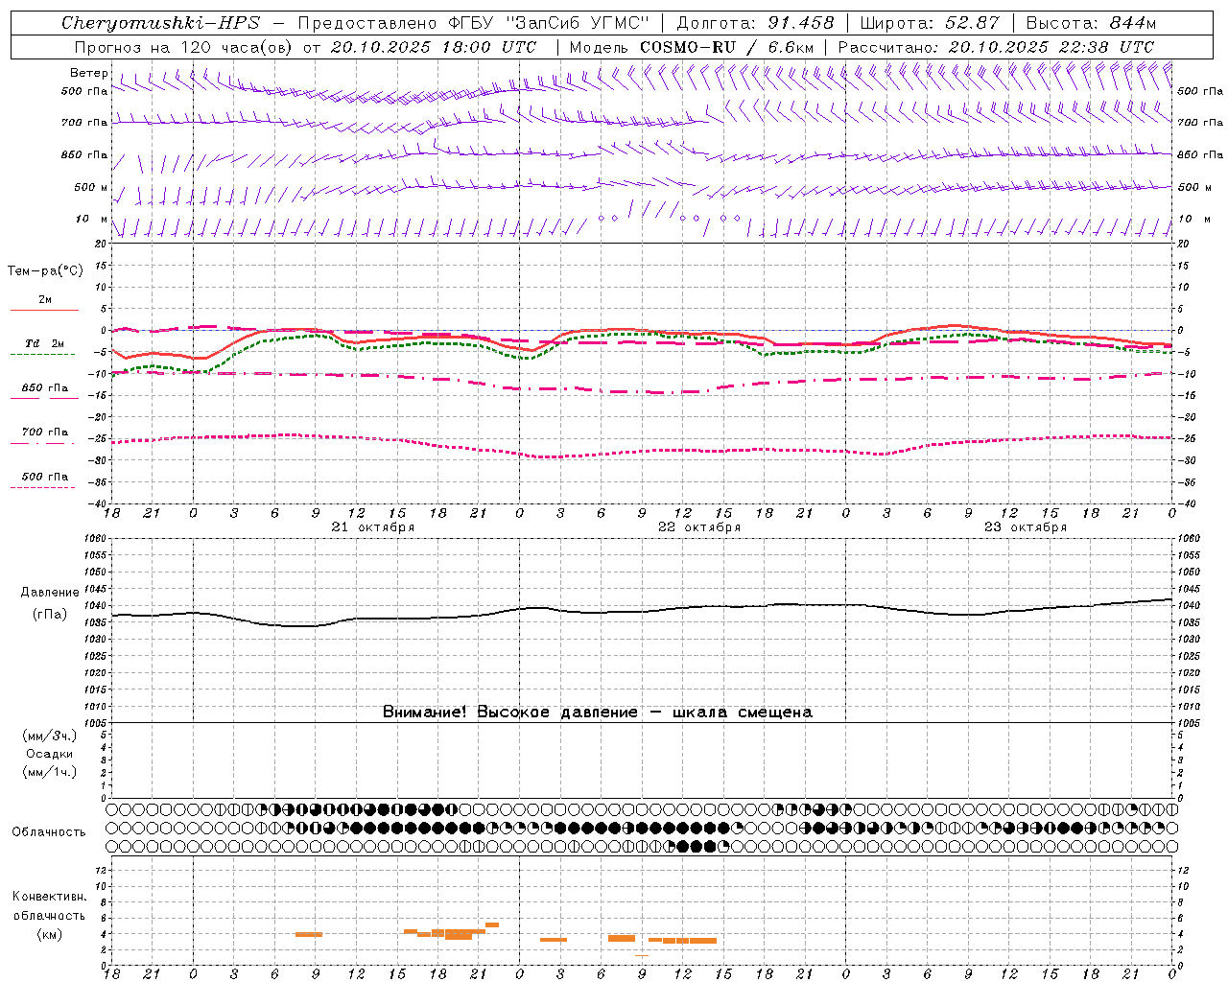Click the Тем-ра(°C) axis title
Image resolution: width=1228 pixels, height=982 pixels.
point(45,271)
